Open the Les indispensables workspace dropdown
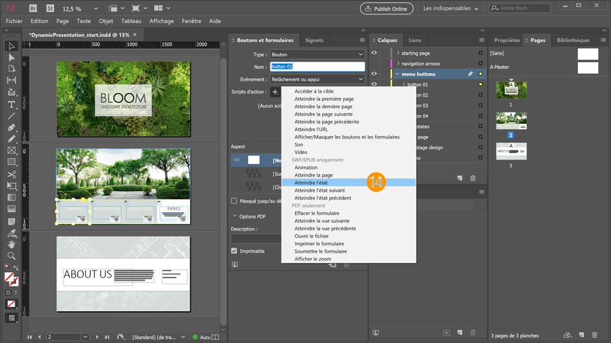This screenshot has height=343, width=611. [x=450, y=8]
